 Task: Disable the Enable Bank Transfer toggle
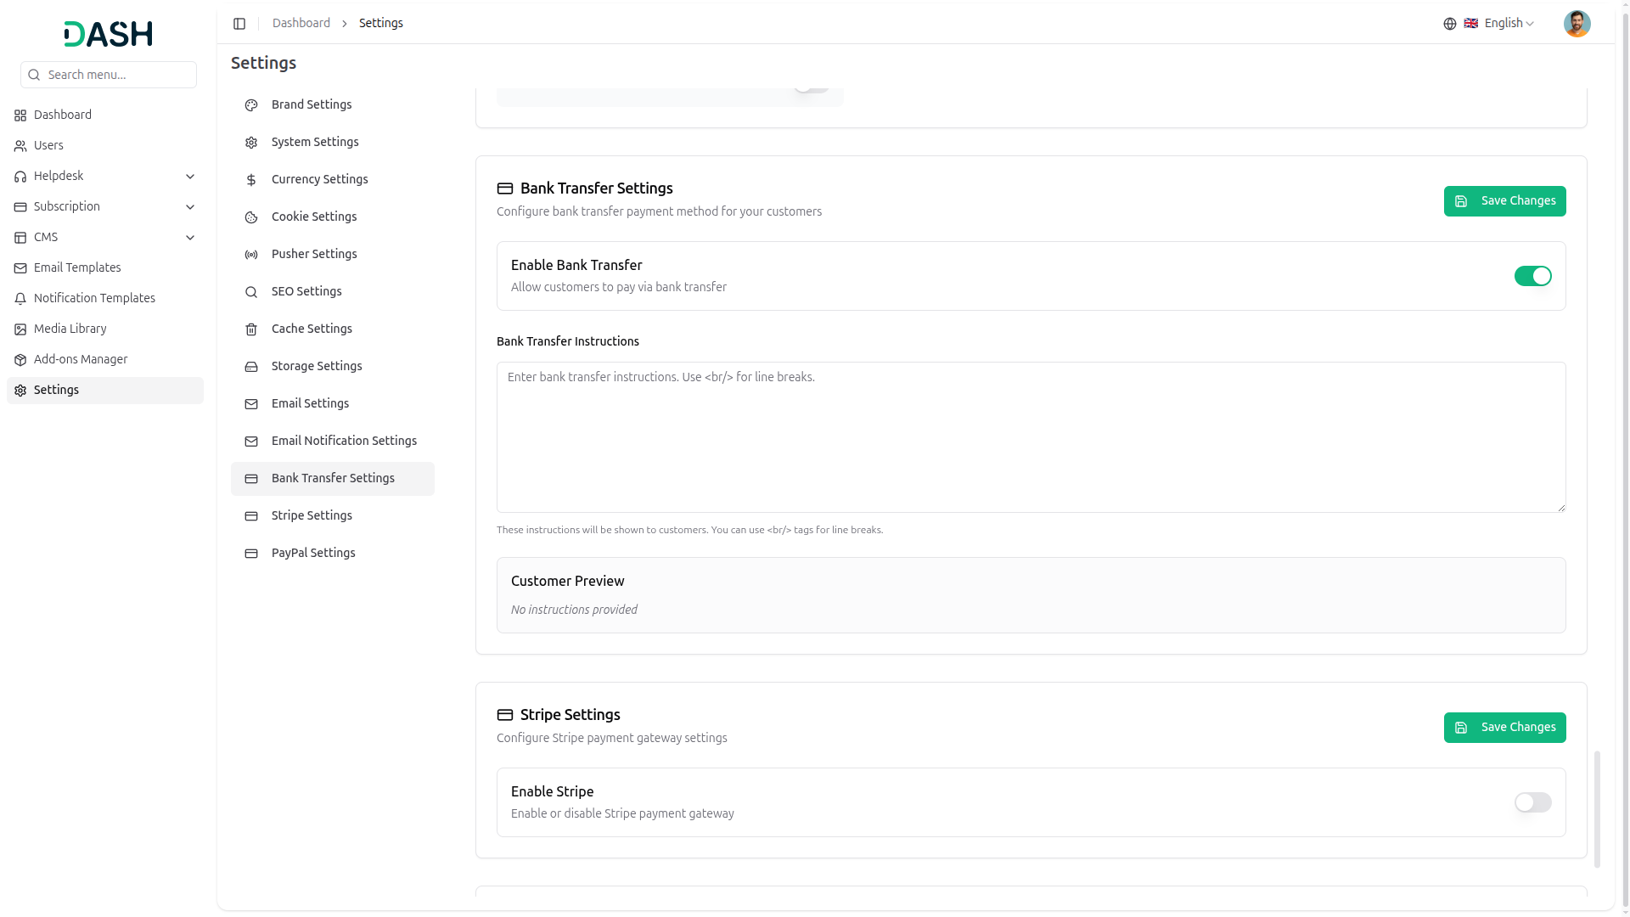pyautogui.click(x=1532, y=276)
